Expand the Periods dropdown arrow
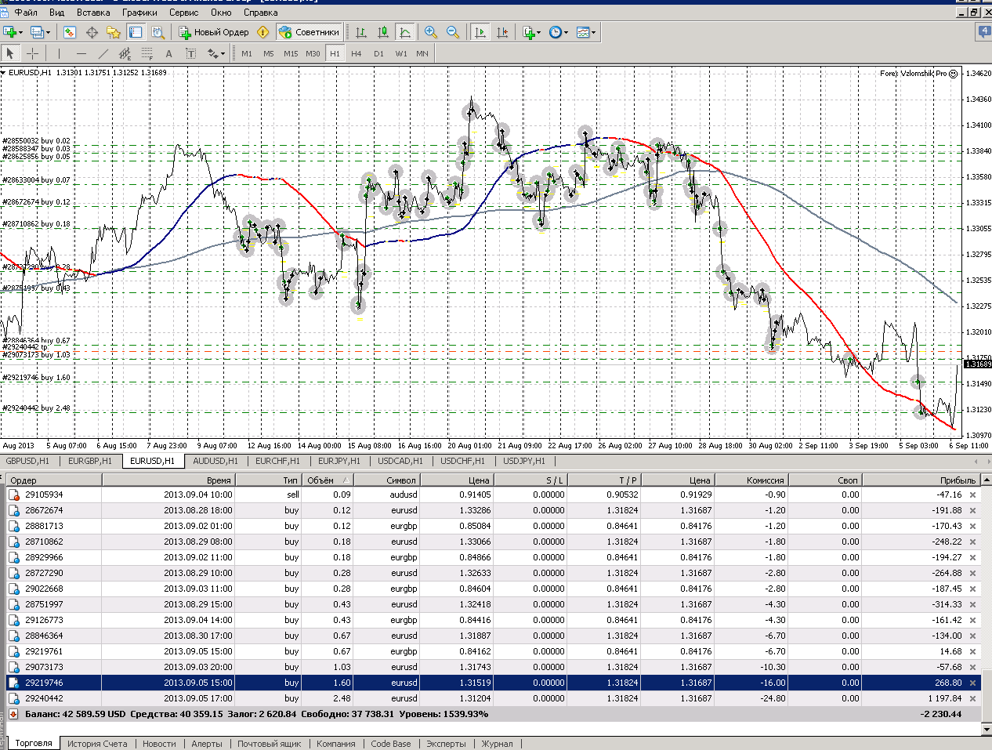The height and width of the screenshot is (750, 992). coord(566,32)
